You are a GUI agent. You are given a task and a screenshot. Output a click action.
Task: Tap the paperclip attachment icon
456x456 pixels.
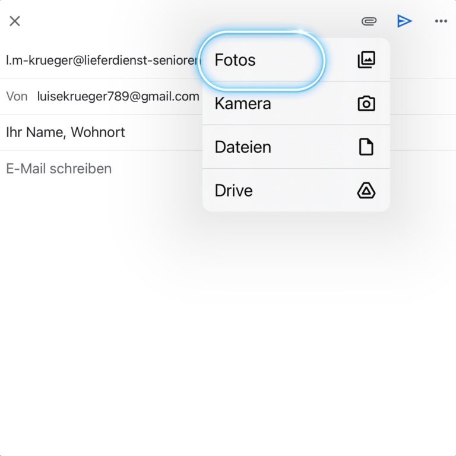(x=369, y=21)
